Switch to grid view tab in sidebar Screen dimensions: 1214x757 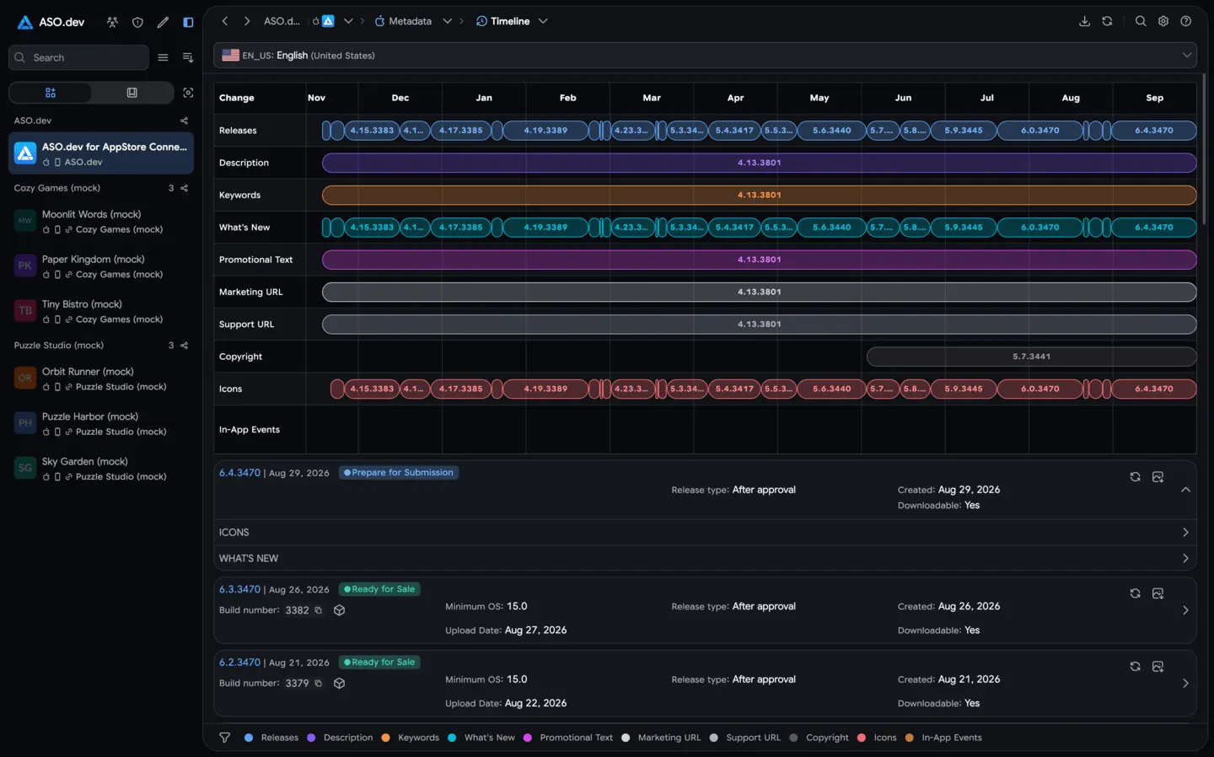pos(51,93)
